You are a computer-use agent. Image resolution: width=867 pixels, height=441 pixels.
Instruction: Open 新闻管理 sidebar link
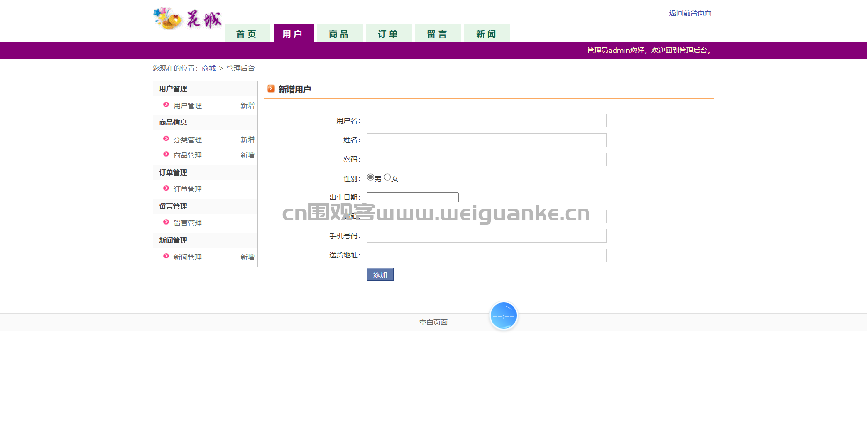click(187, 257)
